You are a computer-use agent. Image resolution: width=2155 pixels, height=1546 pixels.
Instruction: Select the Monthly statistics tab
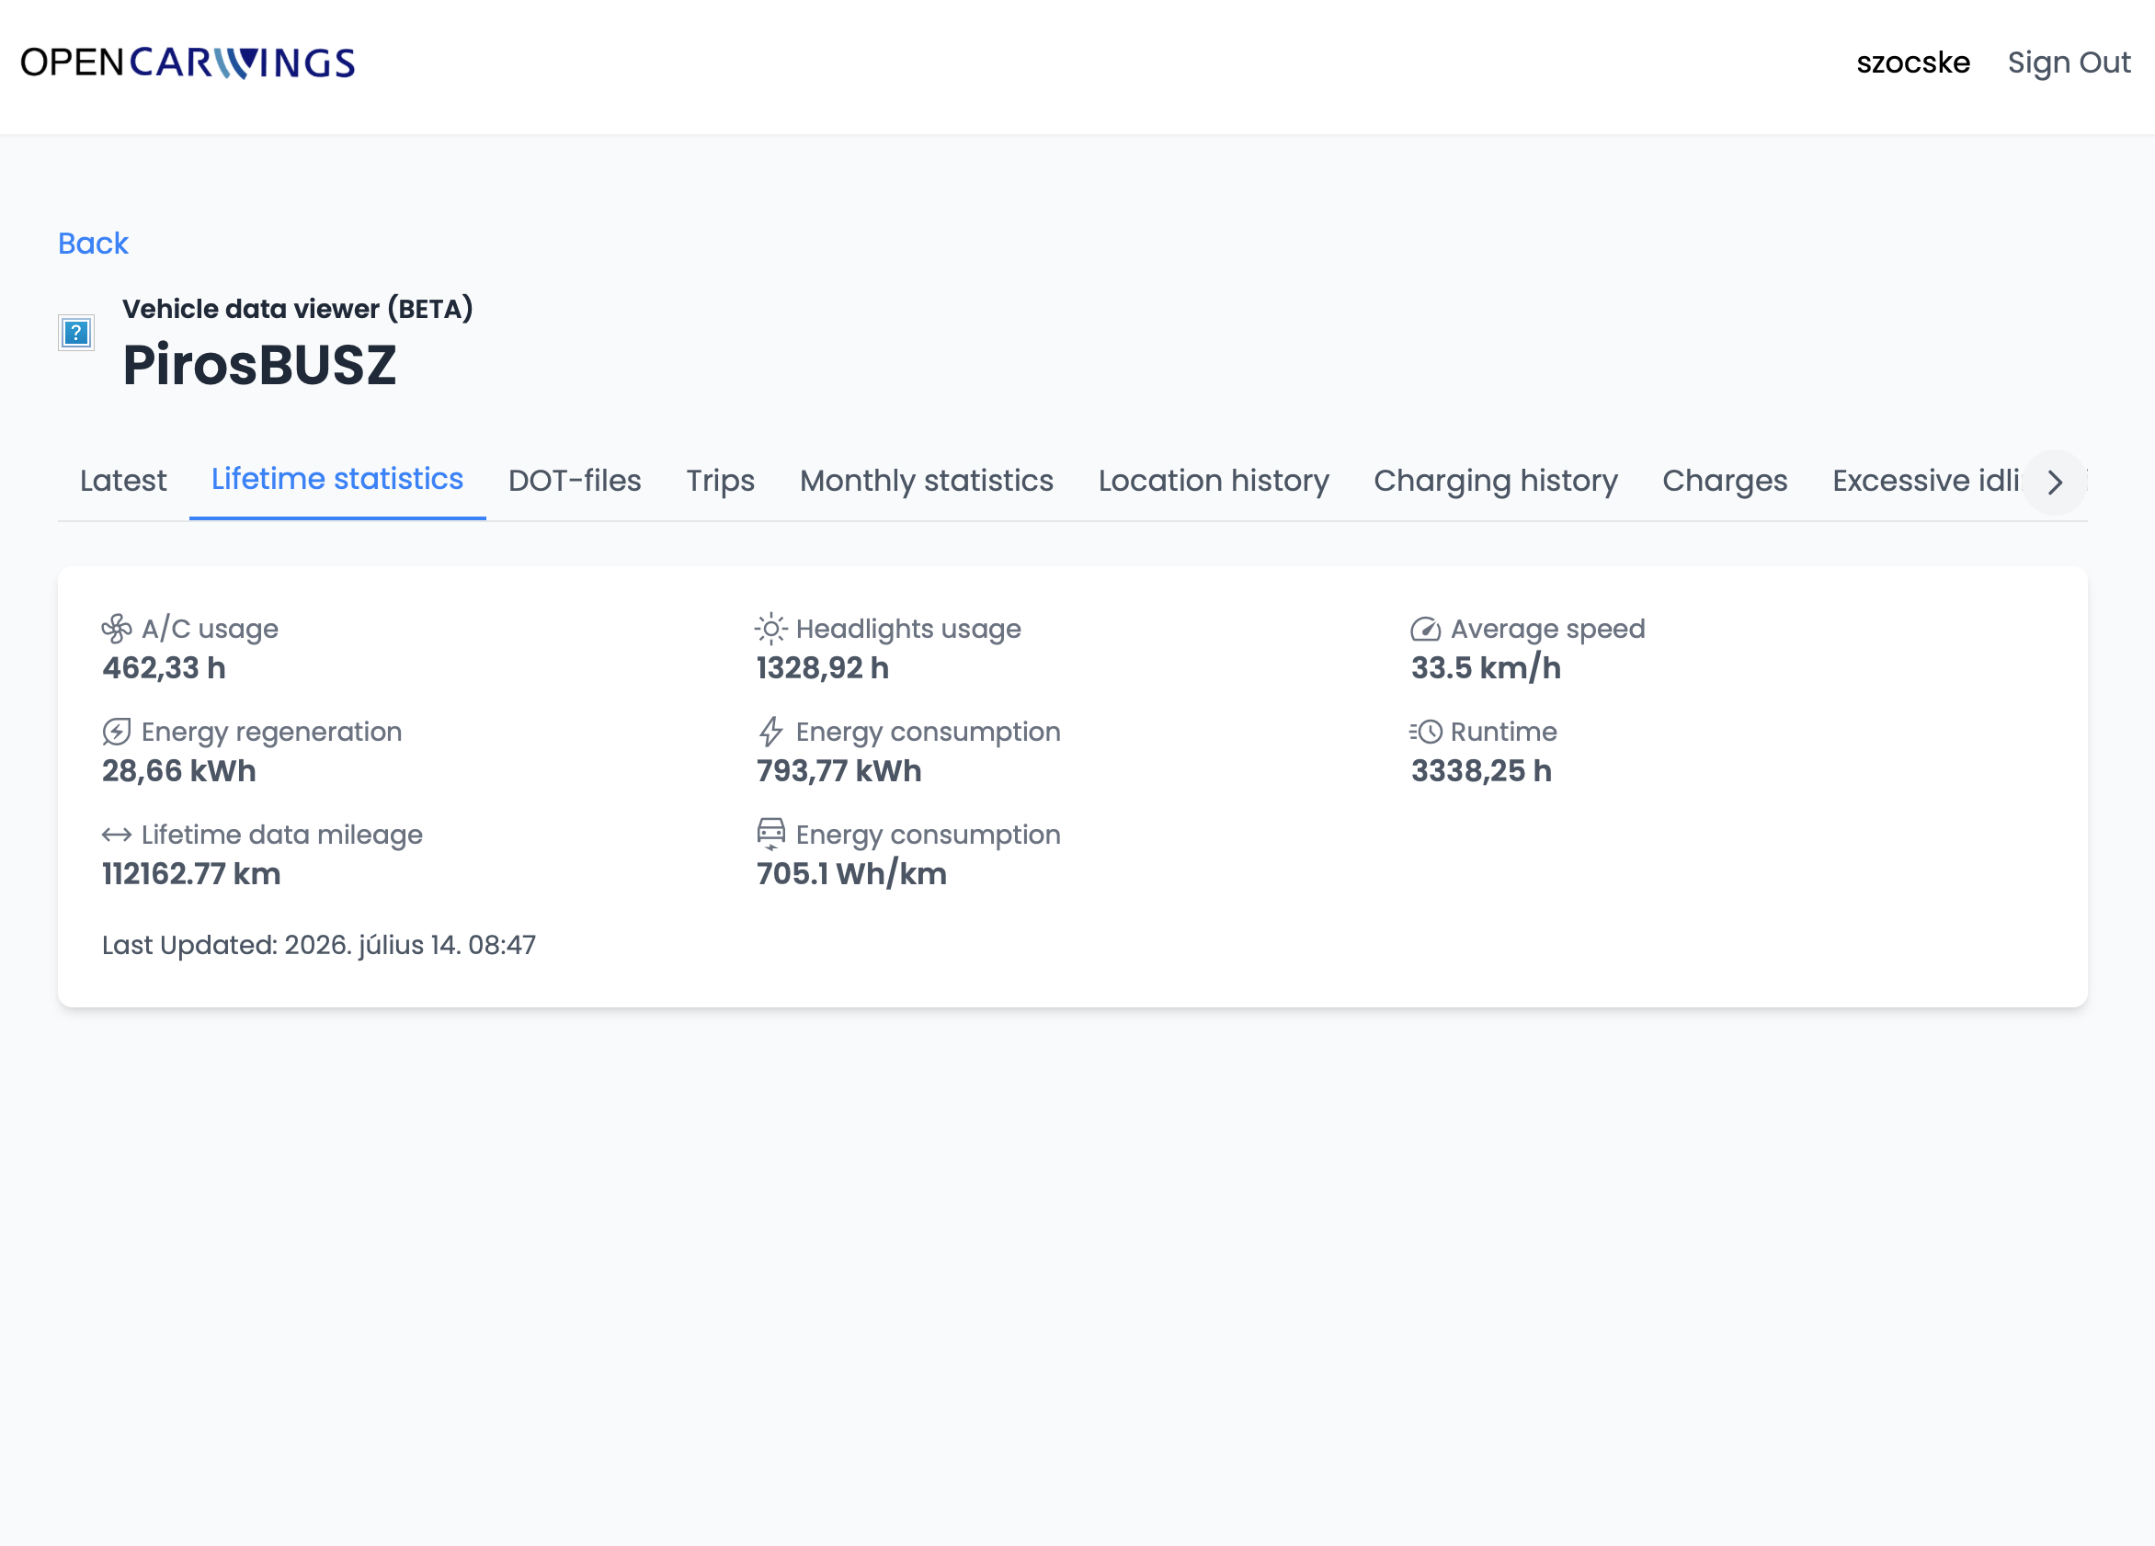[x=927, y=481]
